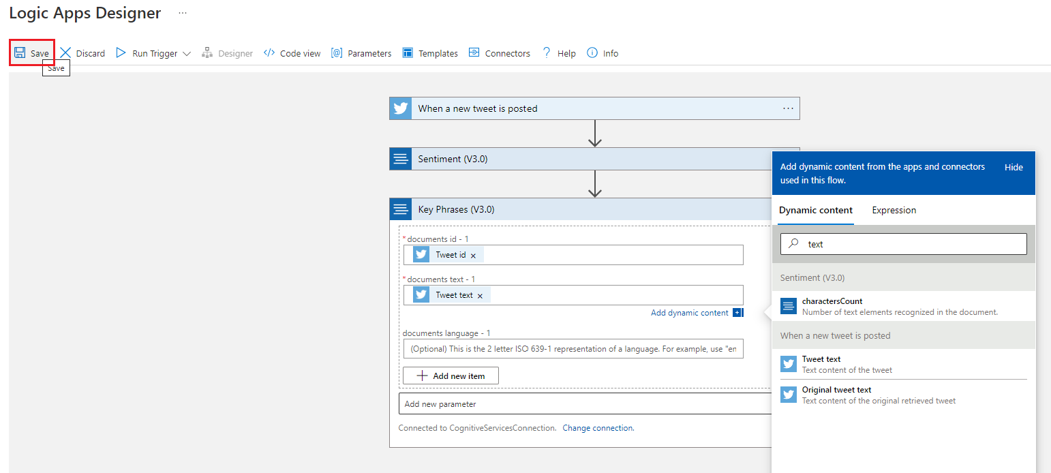Open the ellipsis next to Logic Apps Designer title
The width and height of the screenshot is (1051, 473).
click(x=183, y=13)
